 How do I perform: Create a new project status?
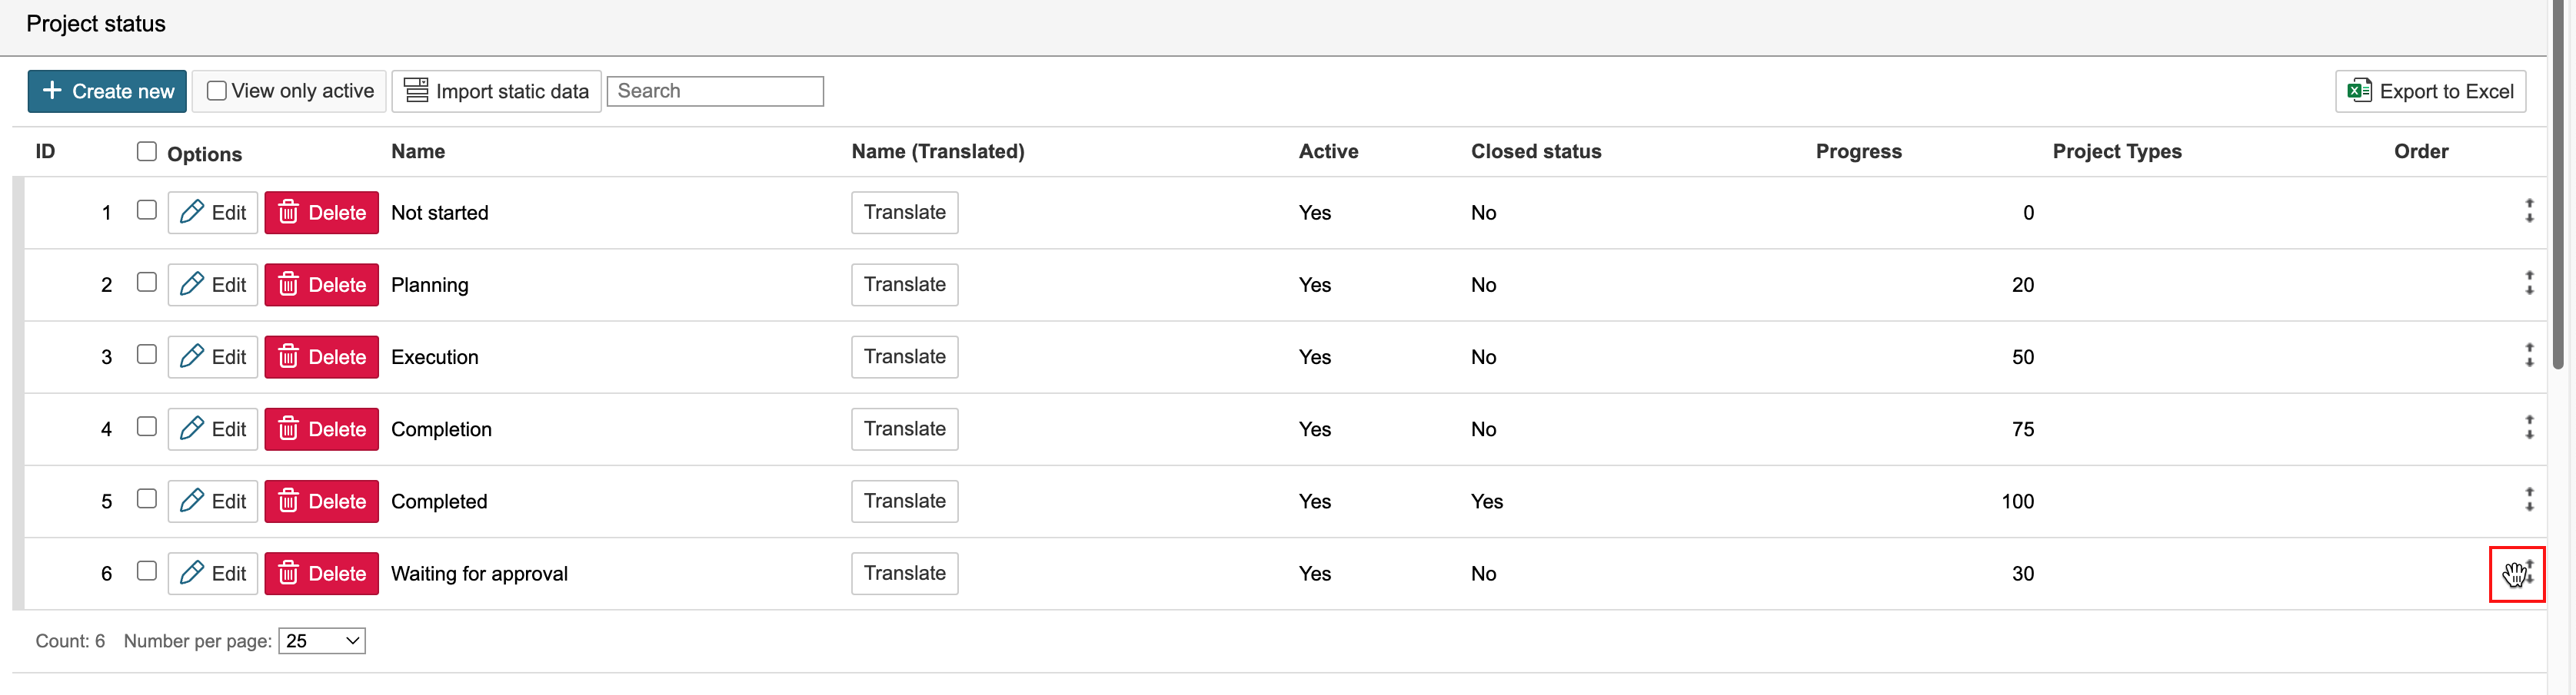coord(107,92)
